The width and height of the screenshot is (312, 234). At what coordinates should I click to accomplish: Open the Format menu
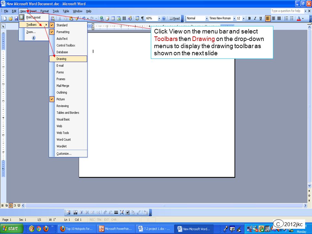pyautogui.click(x=45, y=11)
